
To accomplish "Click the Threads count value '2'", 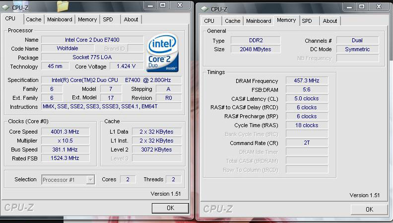I will pos(174,179).
